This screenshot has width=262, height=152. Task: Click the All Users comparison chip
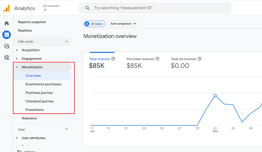click(94, 24)
